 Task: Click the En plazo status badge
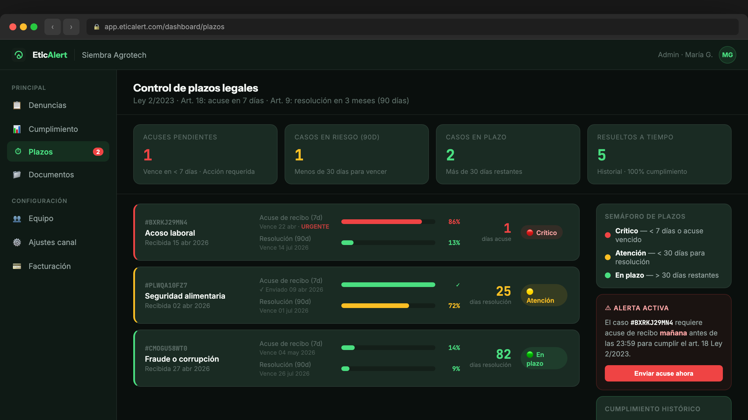coord(544,358)
